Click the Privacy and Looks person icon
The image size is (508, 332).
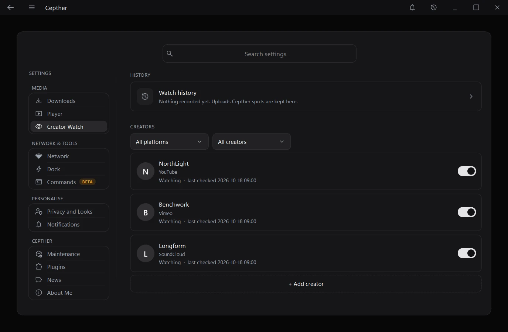pos(39,211)
